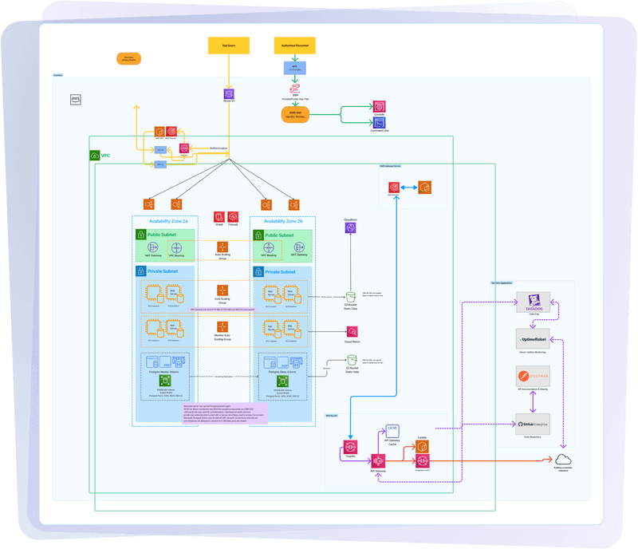Click the End Users yellow box
This screenshot has height=549, width=638.
tap(229, 45)
